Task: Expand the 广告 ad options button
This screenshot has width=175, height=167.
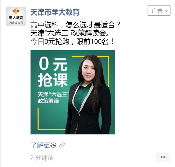Action: coord(159,10)
